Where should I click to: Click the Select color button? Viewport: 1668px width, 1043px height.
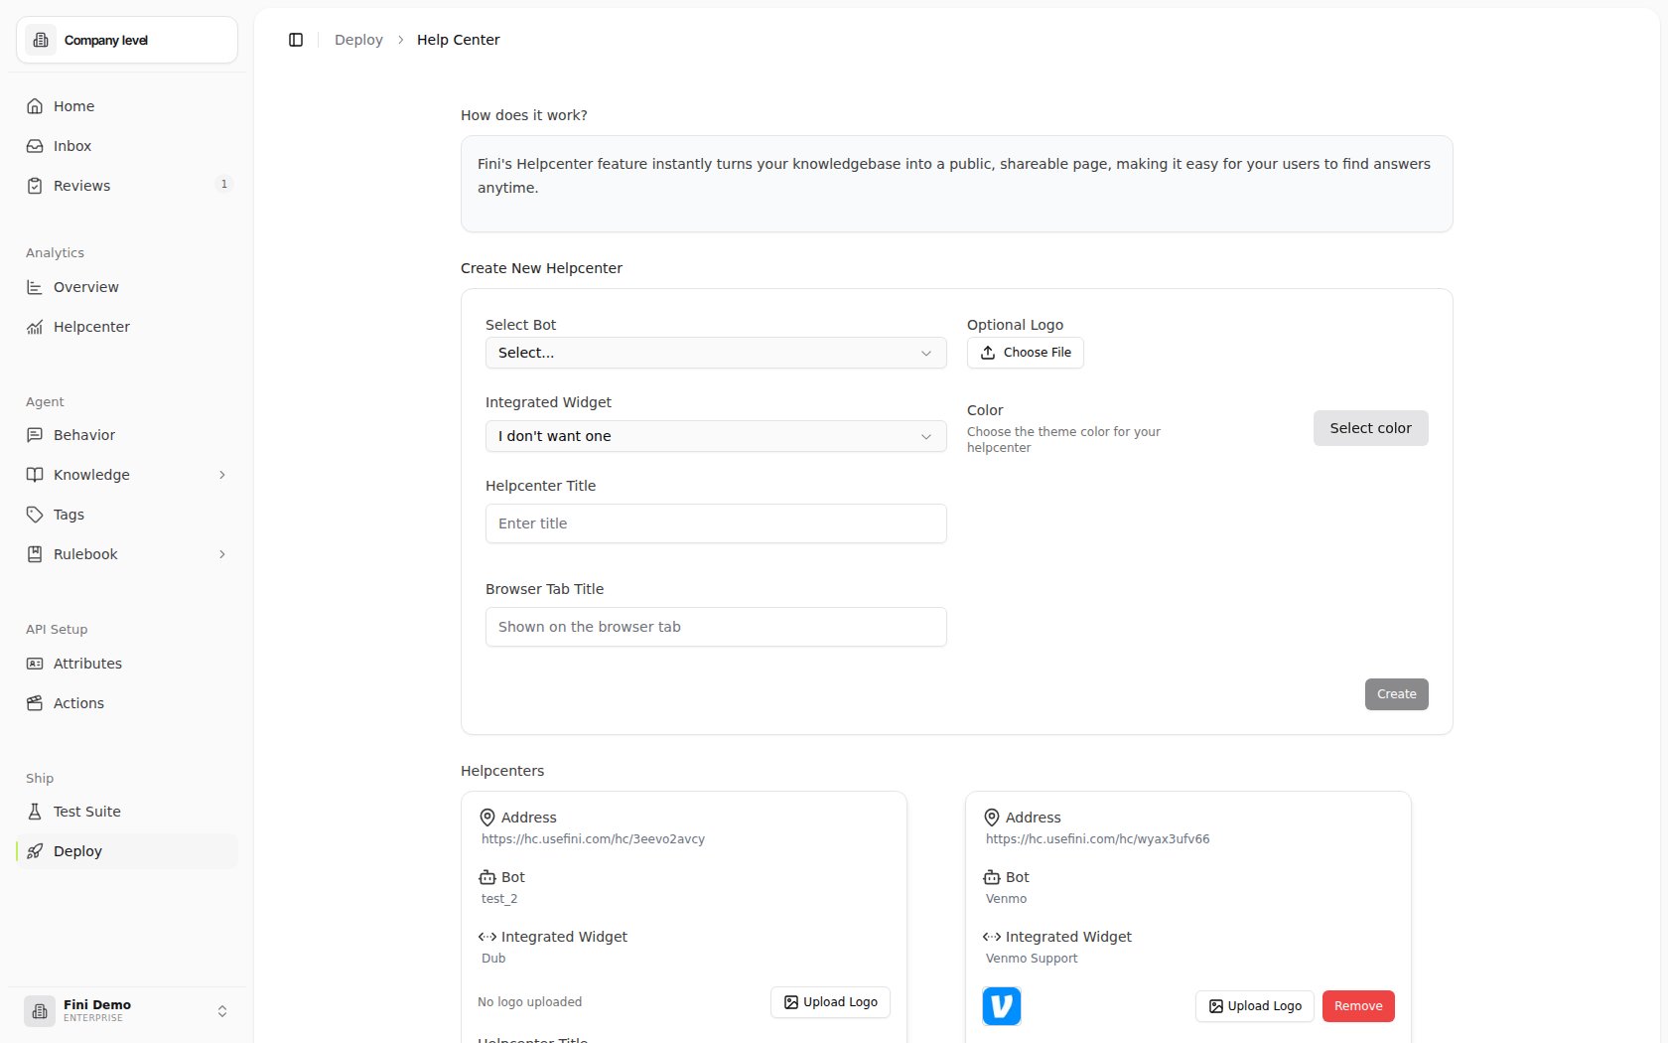point(1370,428)
